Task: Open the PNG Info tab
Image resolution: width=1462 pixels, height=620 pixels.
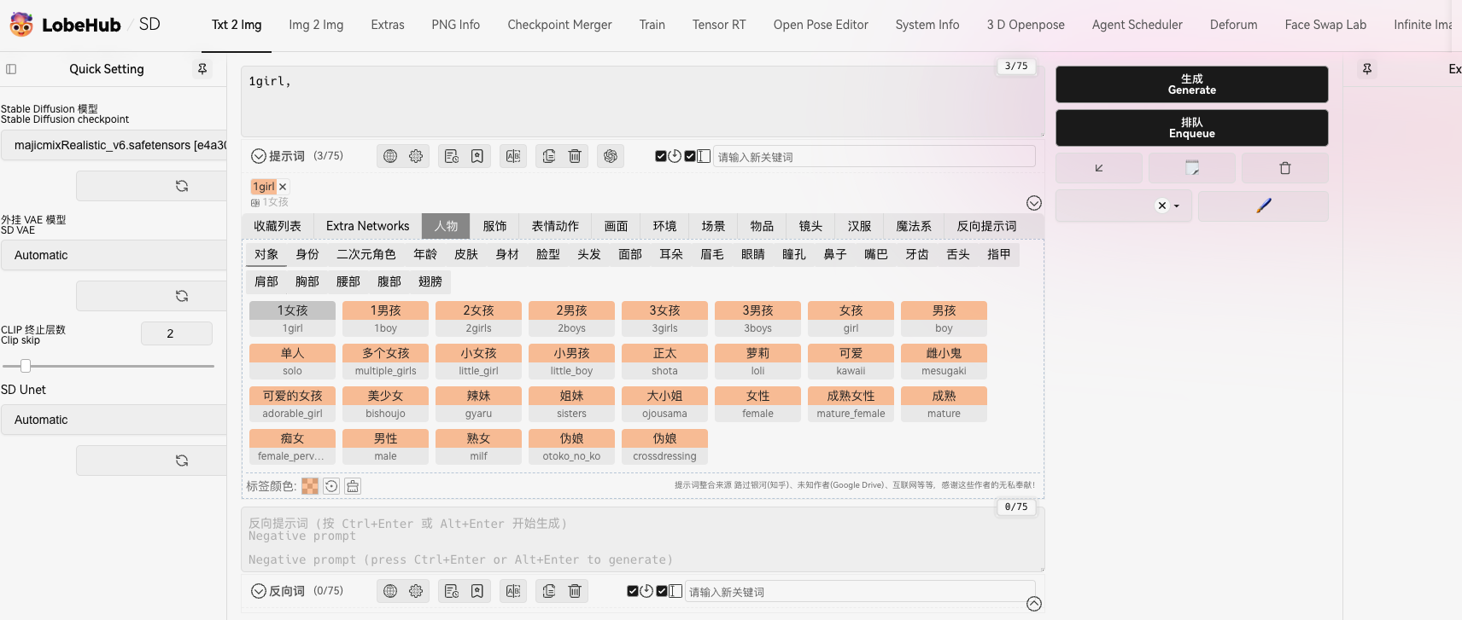Action: 456,25
